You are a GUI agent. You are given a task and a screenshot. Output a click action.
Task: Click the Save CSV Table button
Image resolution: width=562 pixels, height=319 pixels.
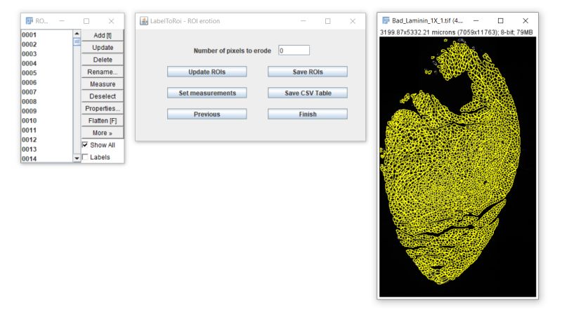point(308,93)
